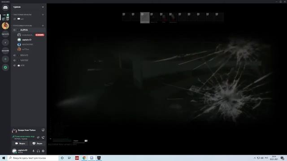Open Cortana circle on taskbar
The image size is (287, 161).
(x=62, y=158)
